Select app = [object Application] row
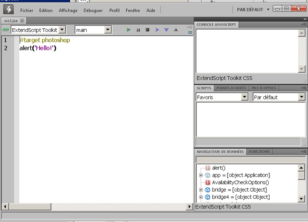 [x=241, y=175]
